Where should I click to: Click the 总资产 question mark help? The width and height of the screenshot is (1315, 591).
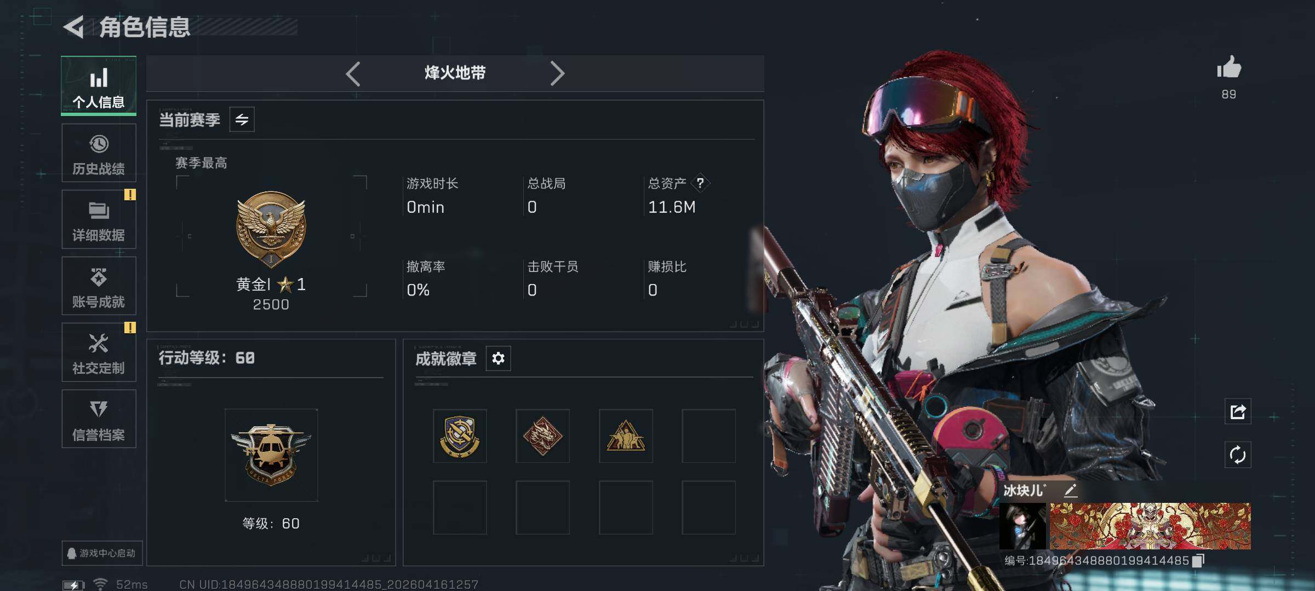700,183
